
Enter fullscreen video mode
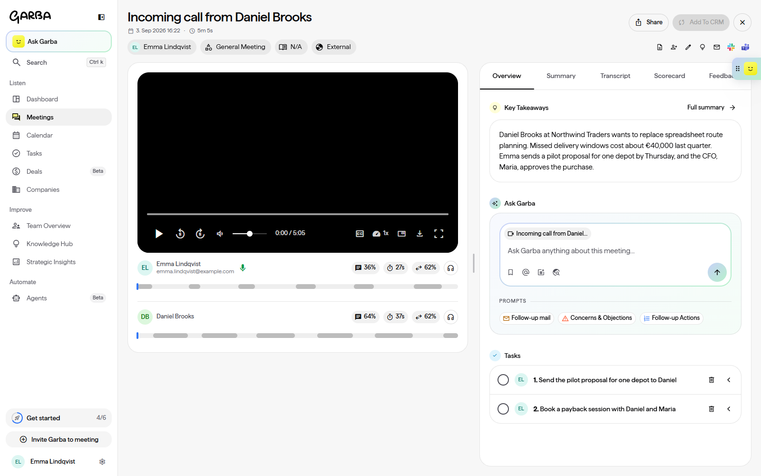click(x=439, y=234)
